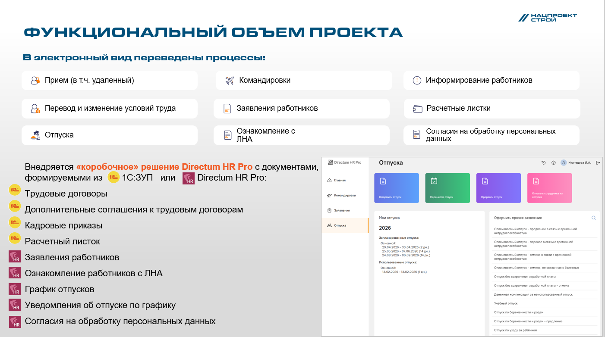Viewport: 605px width, 337px height.
Task: Select the Отпуск без сохранения заработной платы row
Action: coord(545,277)
